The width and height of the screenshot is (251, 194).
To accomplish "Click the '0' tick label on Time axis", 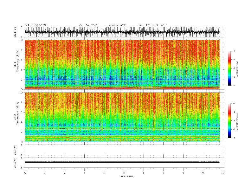I will point(25,173).
